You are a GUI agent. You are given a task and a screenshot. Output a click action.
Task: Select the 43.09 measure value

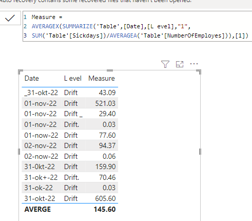pos(107,93)
